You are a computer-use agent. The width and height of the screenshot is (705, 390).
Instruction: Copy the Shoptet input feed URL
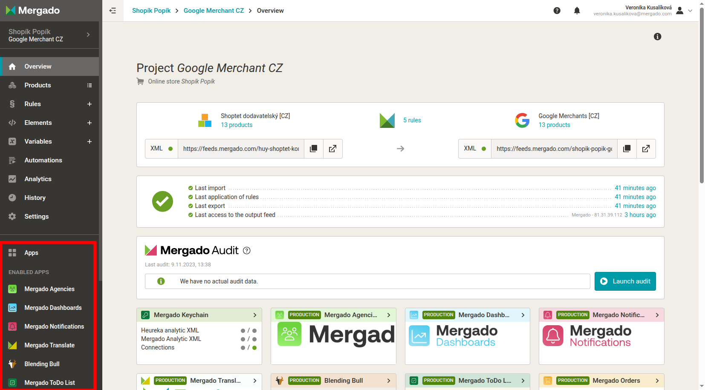314,149
